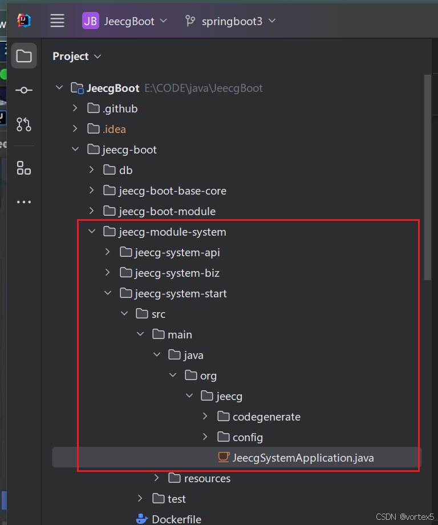Select the db folder label
Viewport: 438px width, 525px height.
pyautogui.click(x=125, y=171)
